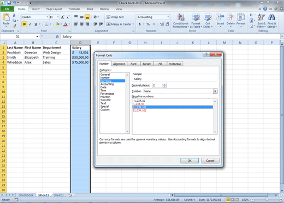Viewport: 284px width, 203px height.
Task: Toggle Italic formatting
Action: pyautogui.click(x=30, y=24)
